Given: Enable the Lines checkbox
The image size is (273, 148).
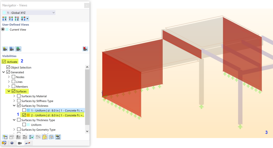Looking at the screenshot, I should point(14,82).
